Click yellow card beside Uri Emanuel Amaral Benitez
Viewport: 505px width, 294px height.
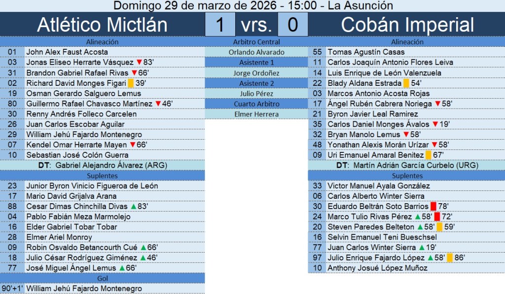(x=429, y=156)
